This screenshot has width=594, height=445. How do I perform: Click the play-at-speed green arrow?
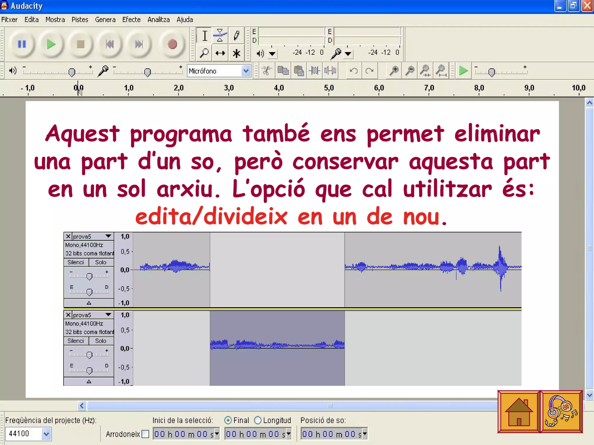click(463, 71)
